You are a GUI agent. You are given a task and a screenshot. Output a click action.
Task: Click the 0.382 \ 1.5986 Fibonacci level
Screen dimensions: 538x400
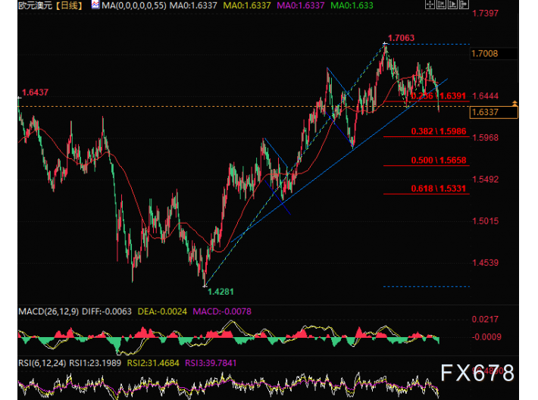tap(439, 131)
